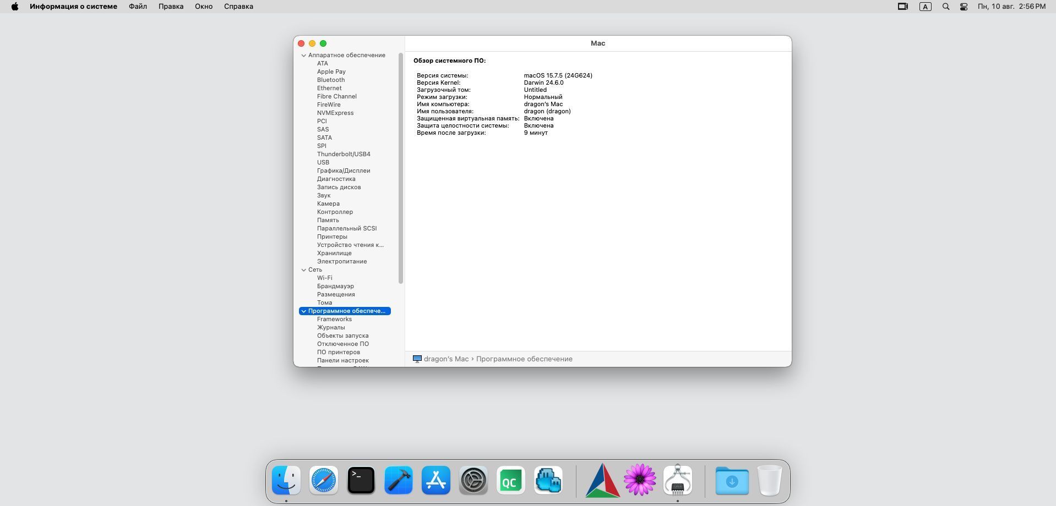Select Графика/Дисплеи in the sidebar
This screenshot has width=1056, height=506.
click(x=344, y=171)
